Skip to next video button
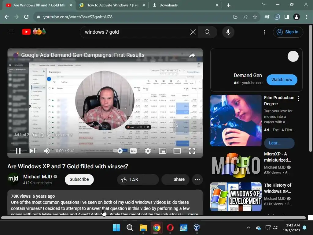 (32, 151)
